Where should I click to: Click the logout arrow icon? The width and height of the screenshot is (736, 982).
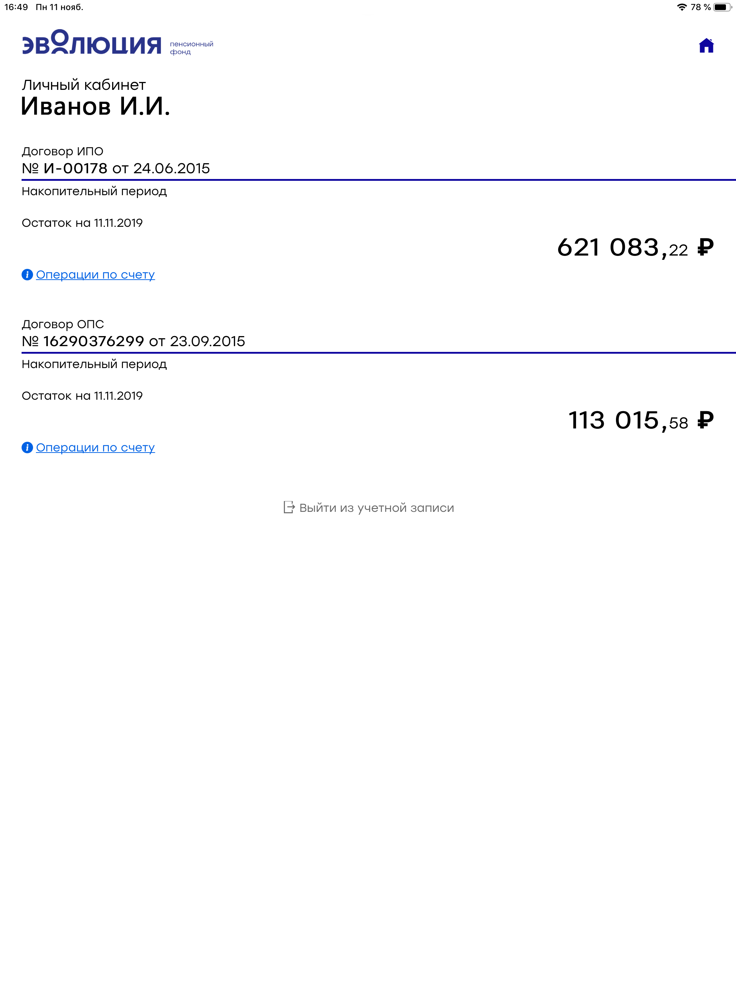pos(289,508)
